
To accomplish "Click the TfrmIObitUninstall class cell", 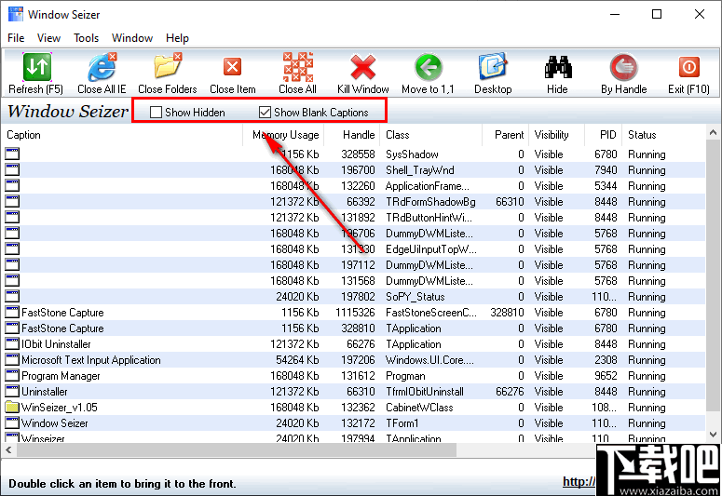I will tap(425, 392).
